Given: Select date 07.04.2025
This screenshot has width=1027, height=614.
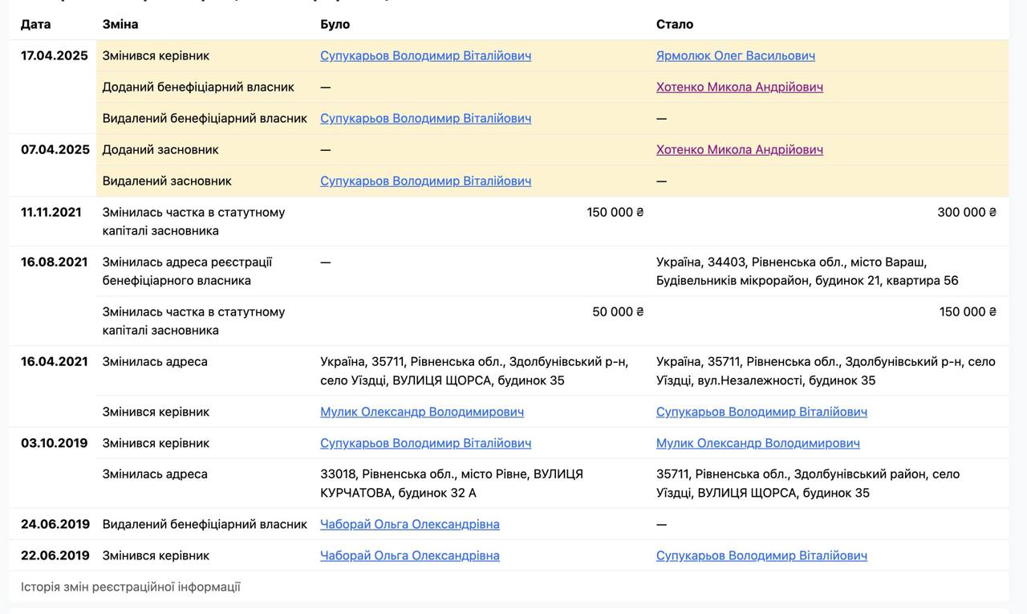Looking at the screenshot, I should (55, 149).
